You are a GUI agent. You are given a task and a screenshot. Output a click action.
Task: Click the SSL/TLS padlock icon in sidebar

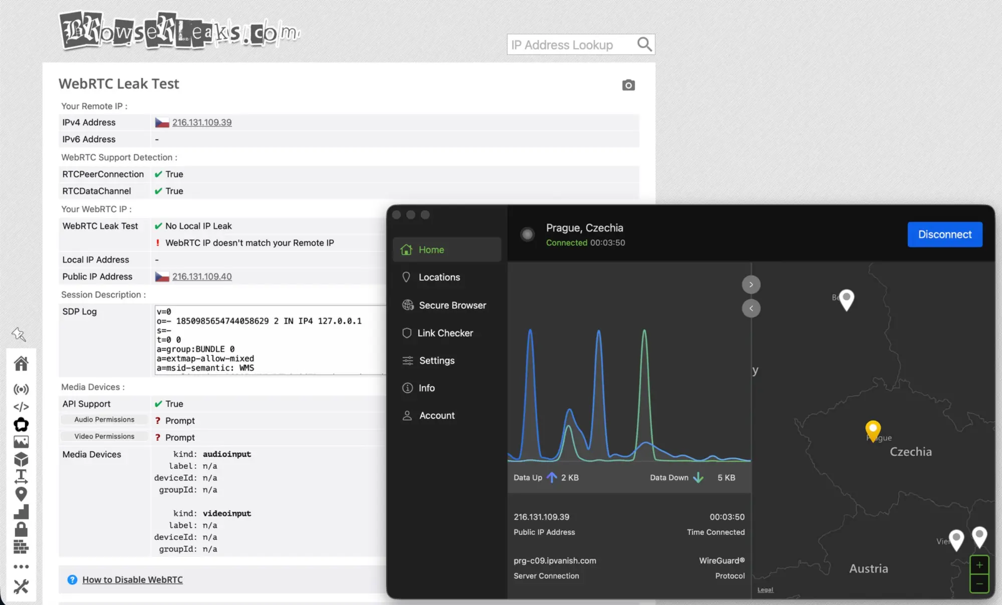[21, 529]
